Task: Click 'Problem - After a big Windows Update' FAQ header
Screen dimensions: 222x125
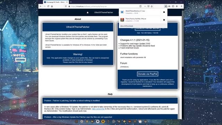Action: pos(110,117)
